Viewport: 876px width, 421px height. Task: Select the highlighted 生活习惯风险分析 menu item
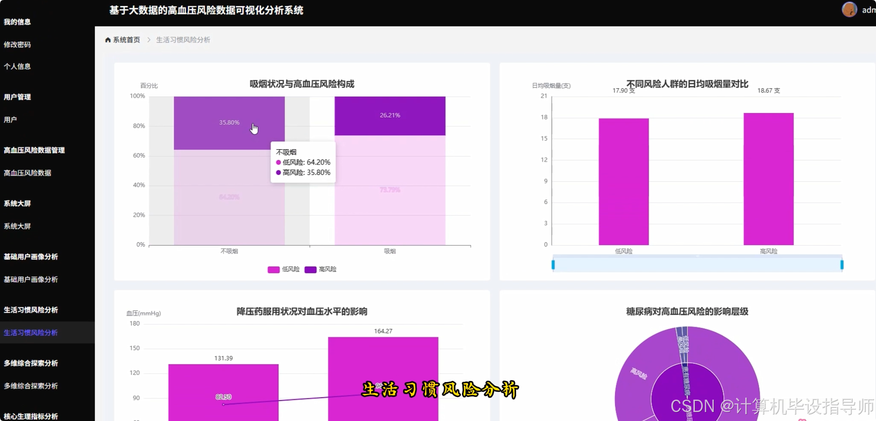click(x=30, y=332)
